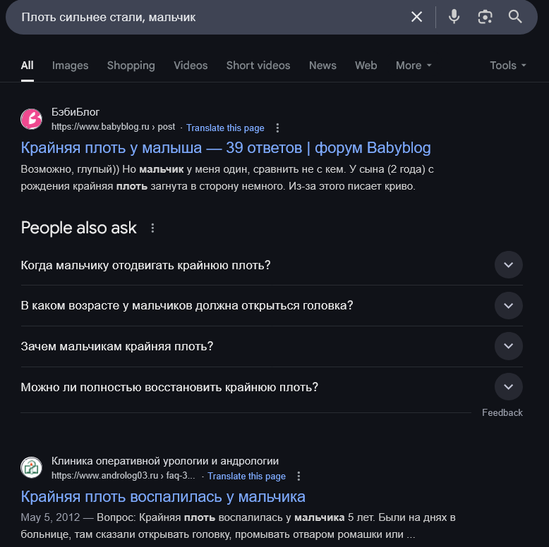Open three-dot menu for Babyblog result

pyautogui.click(x=277, y=128)
